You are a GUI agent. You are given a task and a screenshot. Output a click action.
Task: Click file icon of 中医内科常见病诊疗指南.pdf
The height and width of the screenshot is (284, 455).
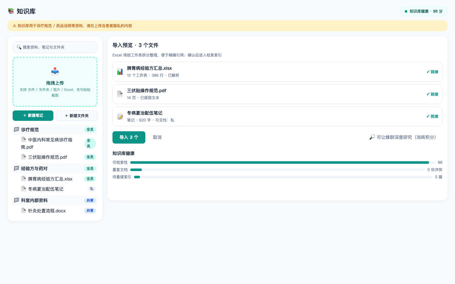[24, 140]
